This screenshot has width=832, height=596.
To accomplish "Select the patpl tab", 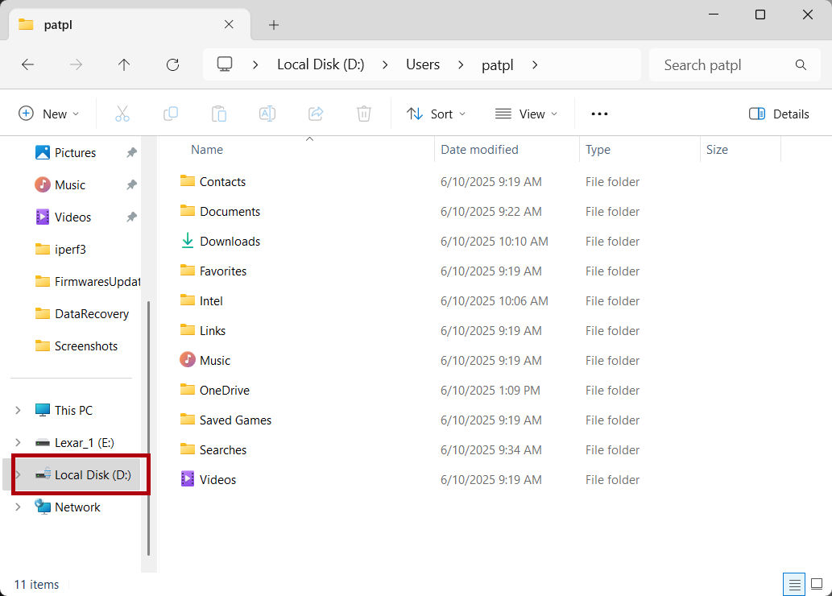I will coord(121,24).
